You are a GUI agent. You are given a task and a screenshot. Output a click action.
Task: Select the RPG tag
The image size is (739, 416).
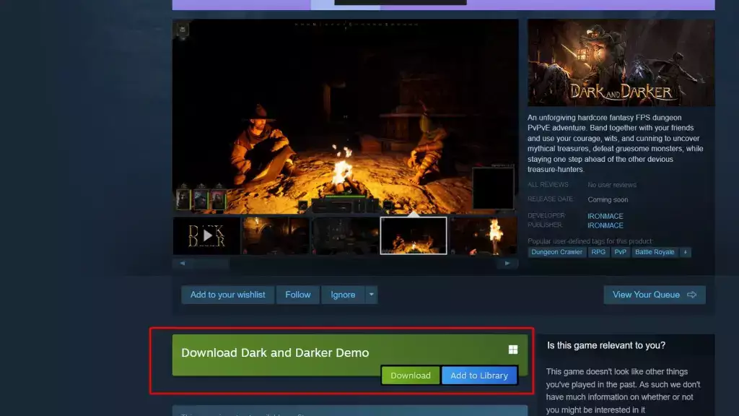[598, 252]
